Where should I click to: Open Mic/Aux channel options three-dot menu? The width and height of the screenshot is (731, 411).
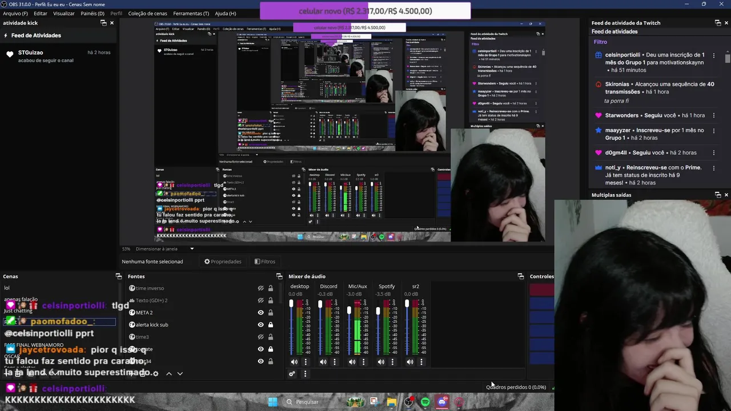363,362
